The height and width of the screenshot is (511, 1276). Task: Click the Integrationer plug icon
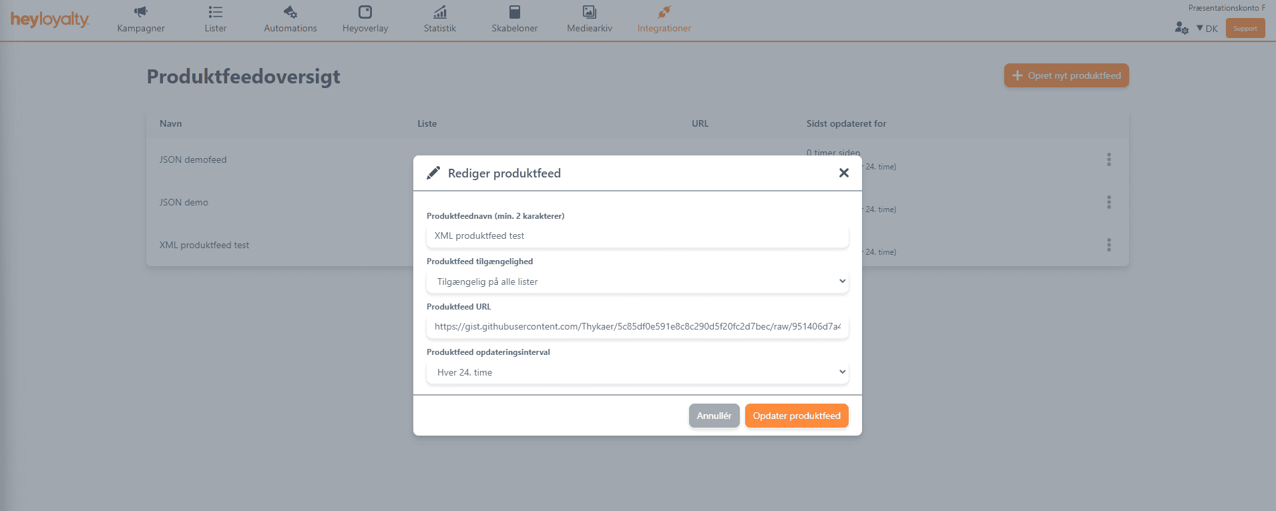click(x=663, y=11)
